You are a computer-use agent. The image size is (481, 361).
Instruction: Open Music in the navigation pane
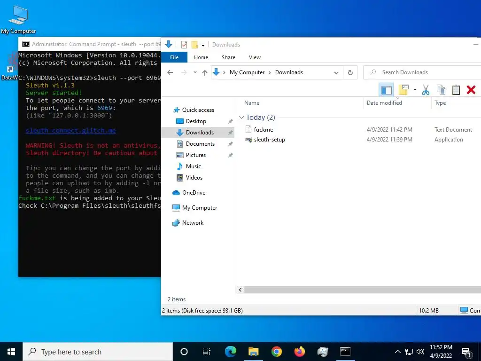click(x=193, y=166)
